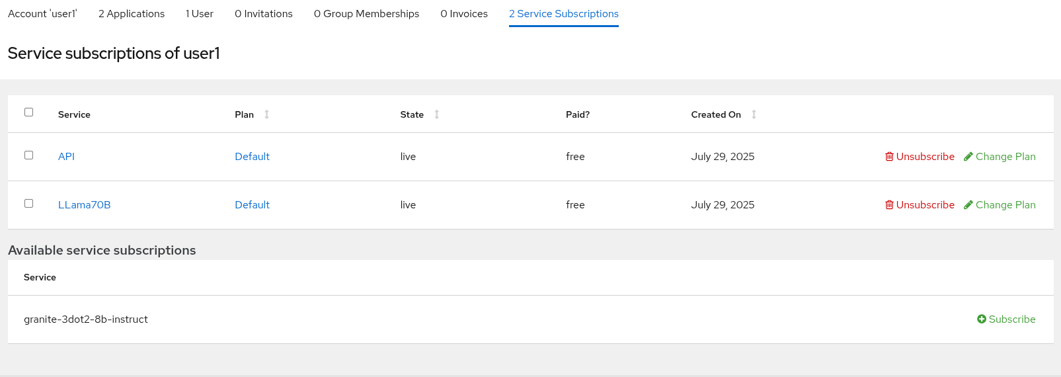Check the API subscription row checkbox
The image size is (1061, 377).
(x=28, y=155)
